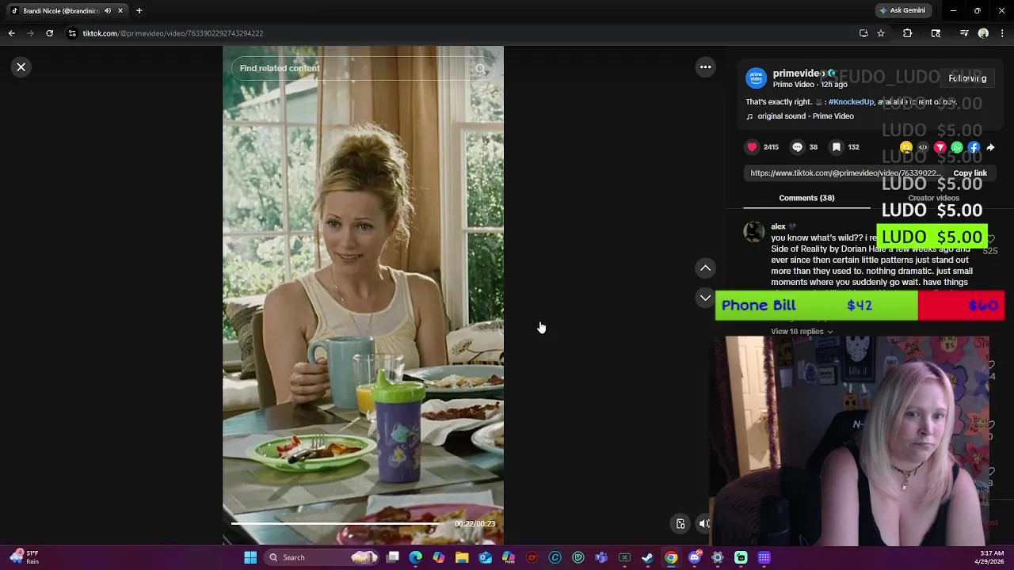Bookmark this page with the star
The height and width of the screenshot is (570, 1014).
pyautogui.click(x=881, y=33)
